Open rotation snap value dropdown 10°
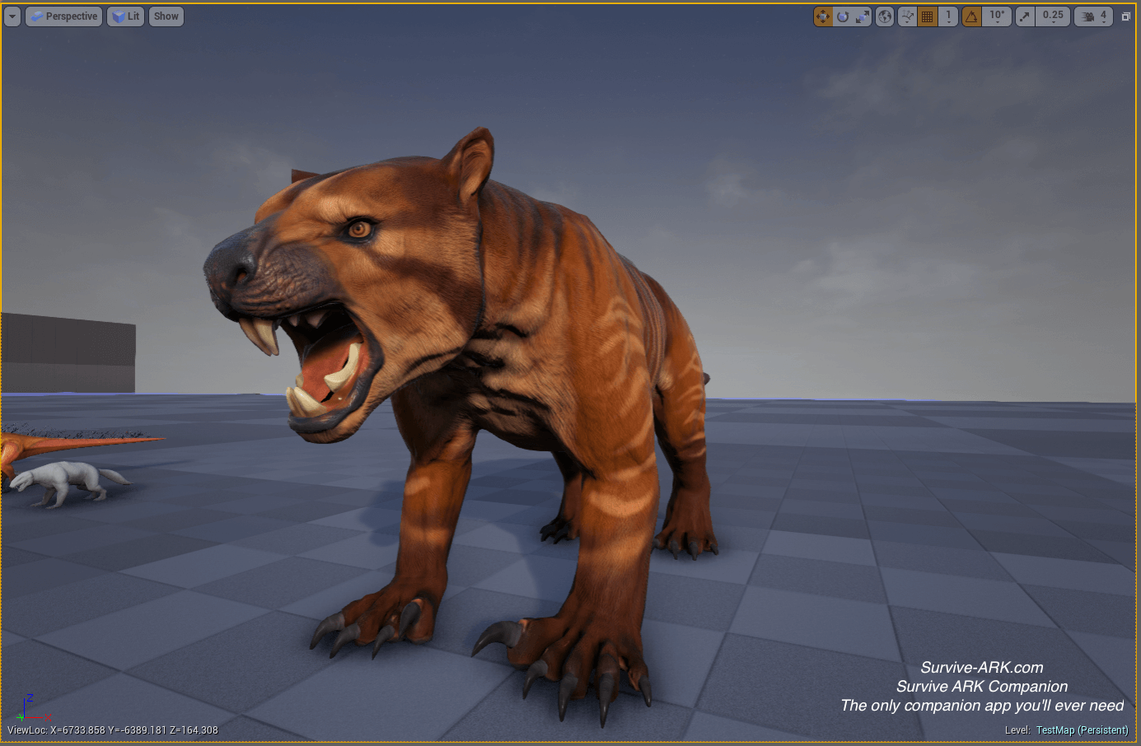The image size is (1141, 746). click(x=997, y=16)
